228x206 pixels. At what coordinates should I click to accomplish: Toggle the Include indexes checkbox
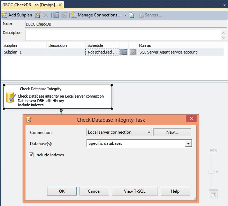[31, 155]
